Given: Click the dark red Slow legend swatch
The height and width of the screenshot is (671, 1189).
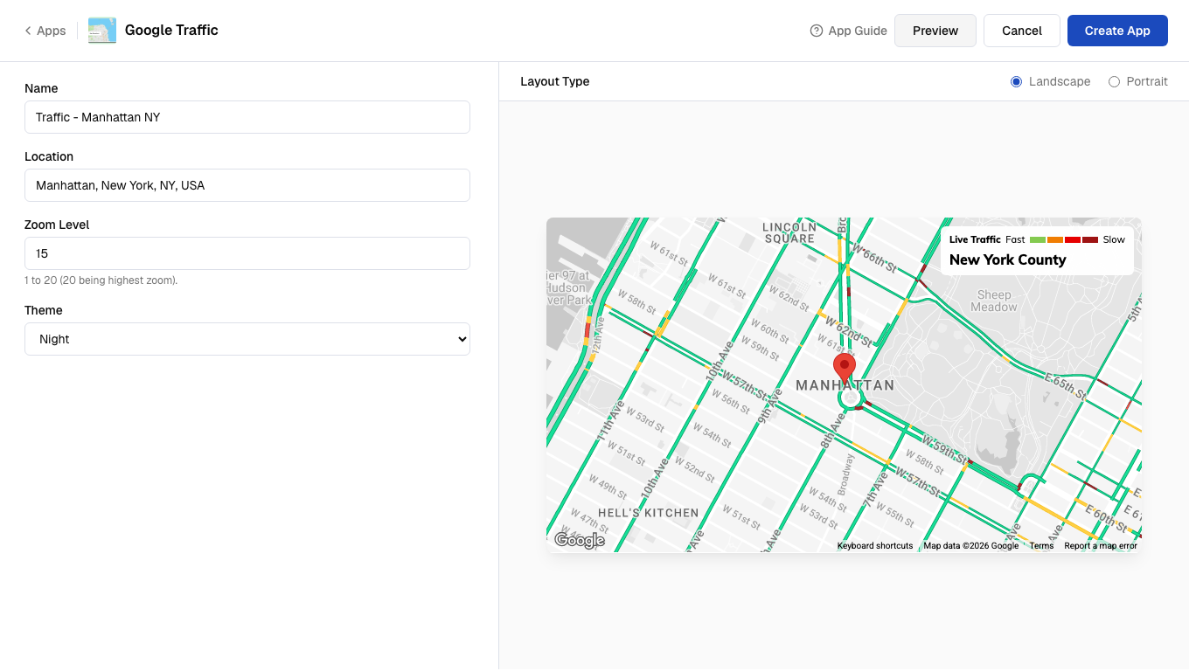Looking at the screenshot, I should coord(1090,239).
